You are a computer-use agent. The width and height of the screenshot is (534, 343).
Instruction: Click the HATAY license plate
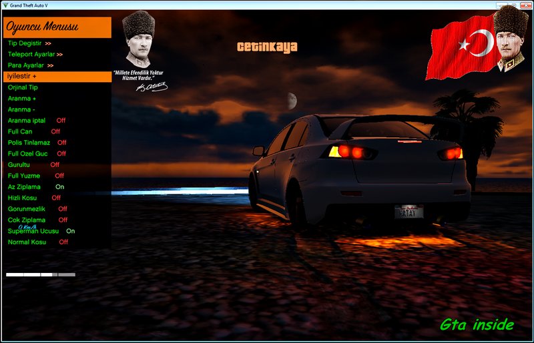pos(409,212)
